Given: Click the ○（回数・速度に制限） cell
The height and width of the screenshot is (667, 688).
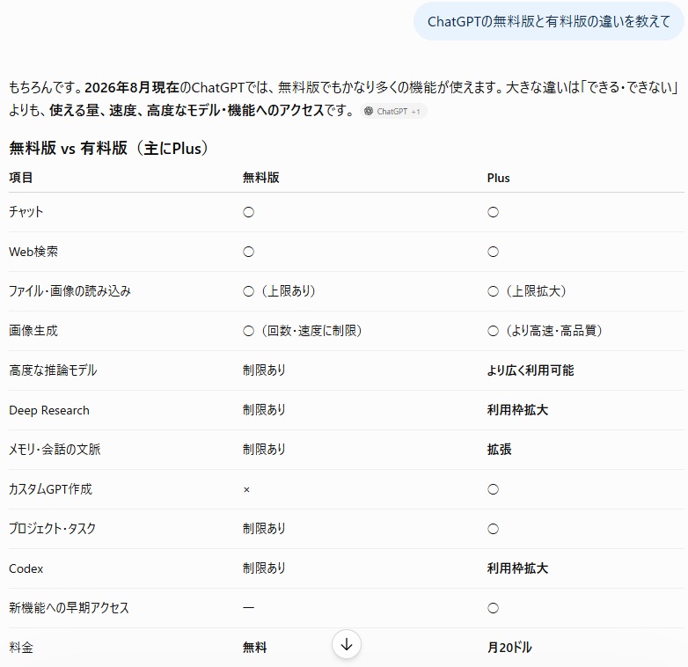Looking at the screenshot, I should click(303, 331).
